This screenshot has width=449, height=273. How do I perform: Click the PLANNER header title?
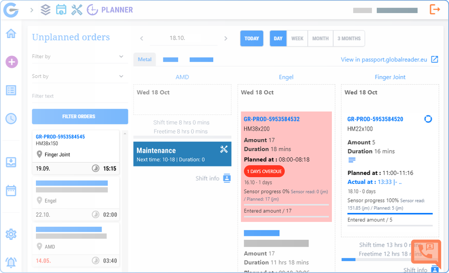117,10
